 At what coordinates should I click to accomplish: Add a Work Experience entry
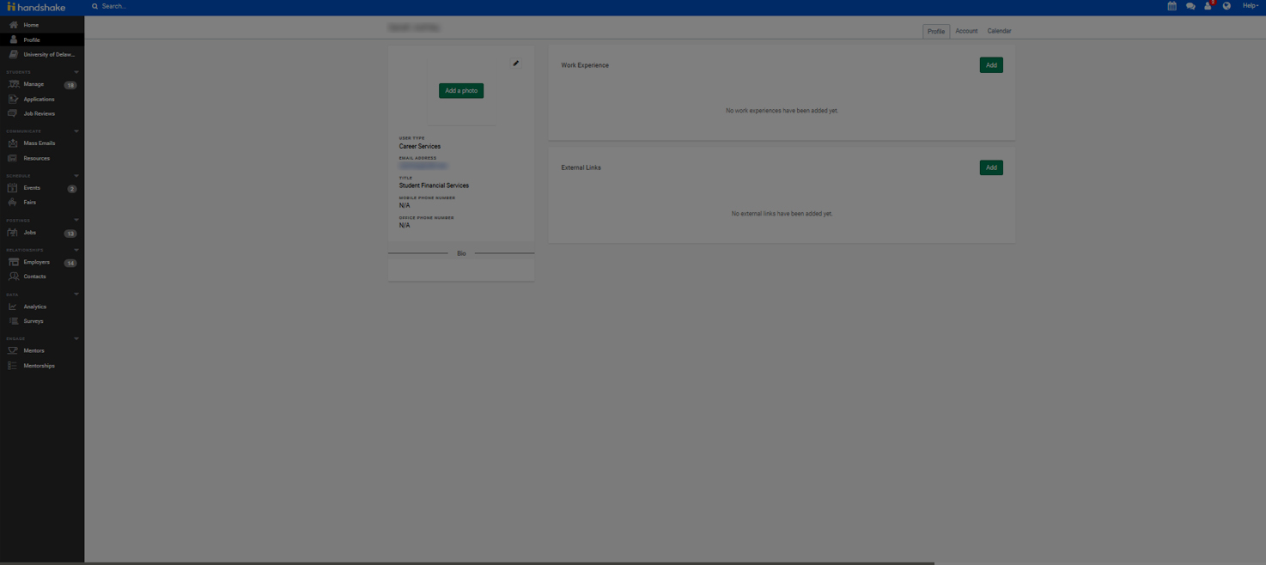click(991, 65)
